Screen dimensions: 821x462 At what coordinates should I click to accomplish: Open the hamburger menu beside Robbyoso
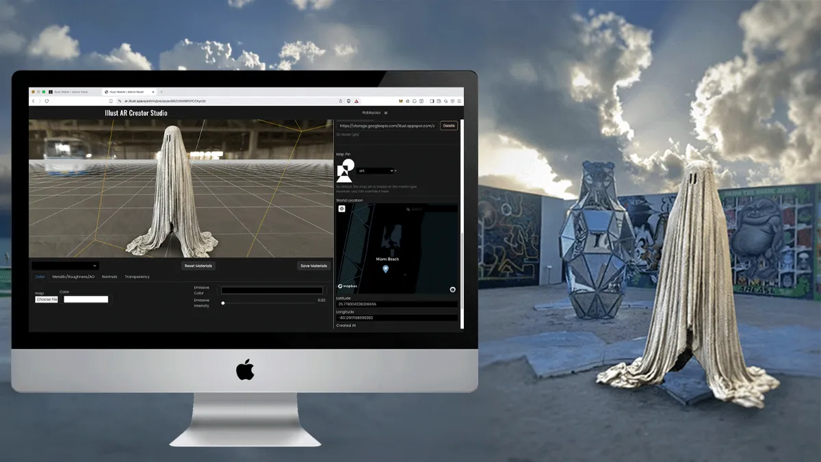[386, 113]
